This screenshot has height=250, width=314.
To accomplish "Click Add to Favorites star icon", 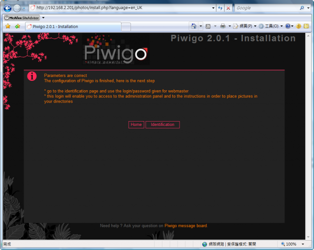I will (18, 26).
